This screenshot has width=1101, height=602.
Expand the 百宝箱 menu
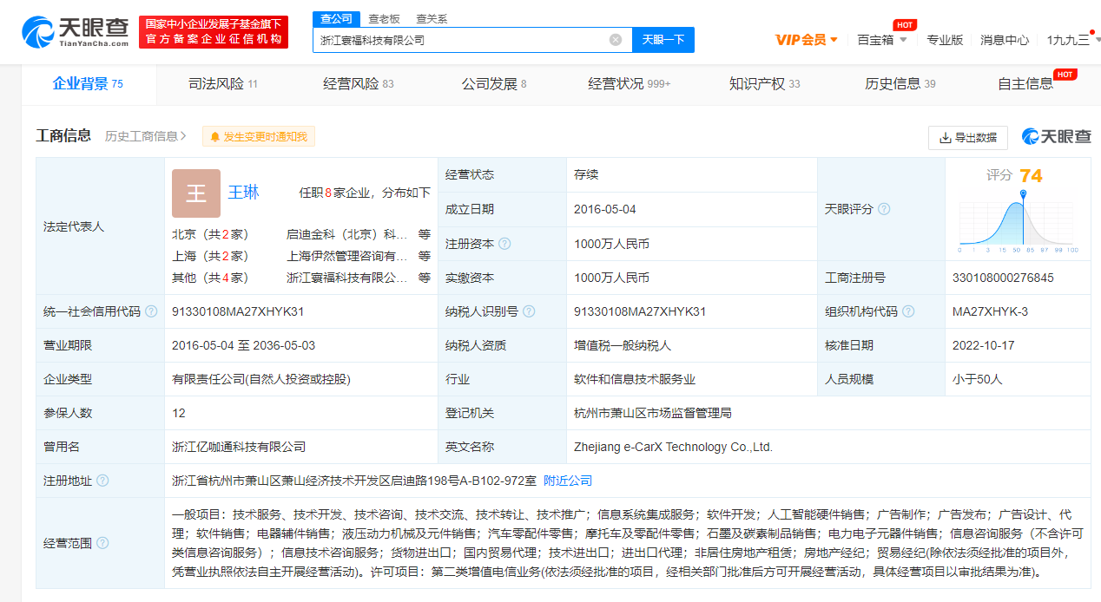pos(882,40)
